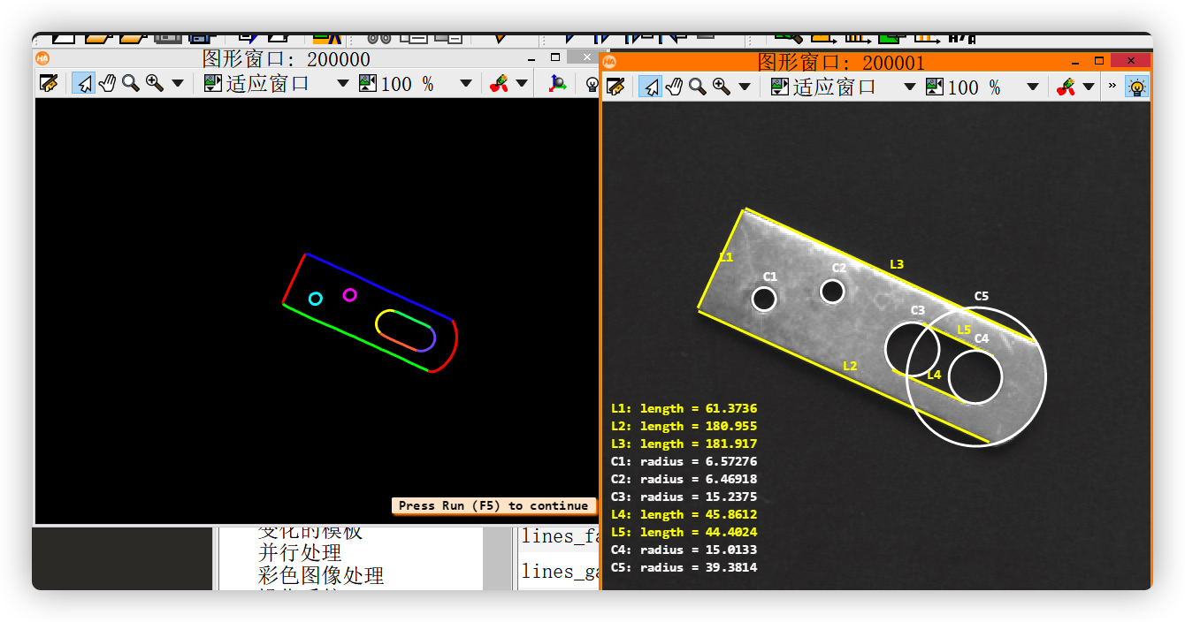Click the L3: length = 181.917 result line
The height and width of the screenshot is (622, 1185).
(684, 444)
